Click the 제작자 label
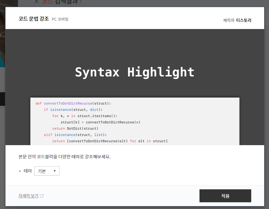 coord(229,20)
